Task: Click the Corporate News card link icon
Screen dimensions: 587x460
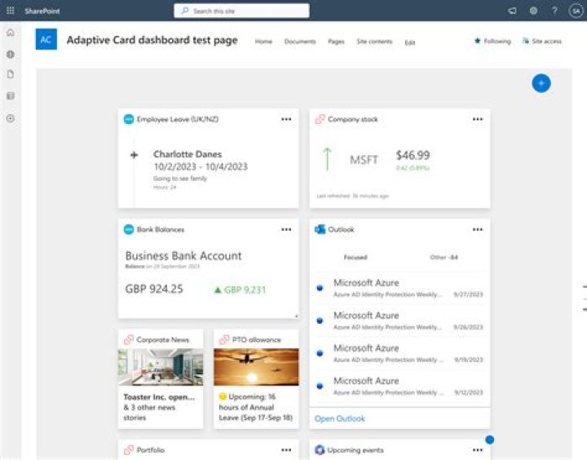Action: [x=129, y=340]
